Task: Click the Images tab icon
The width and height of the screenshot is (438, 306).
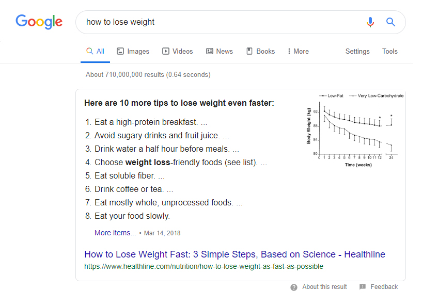Action: [120, 51]
